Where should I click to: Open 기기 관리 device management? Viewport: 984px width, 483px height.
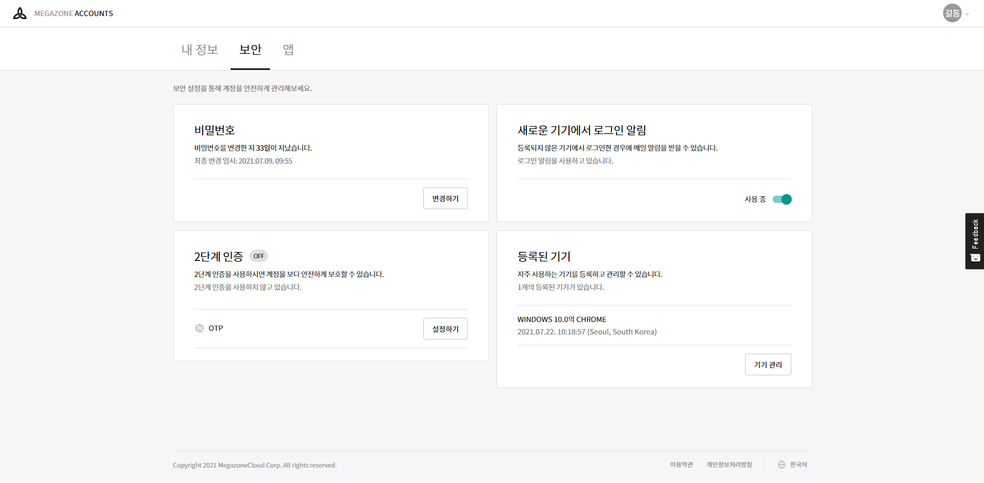[767, 365]
